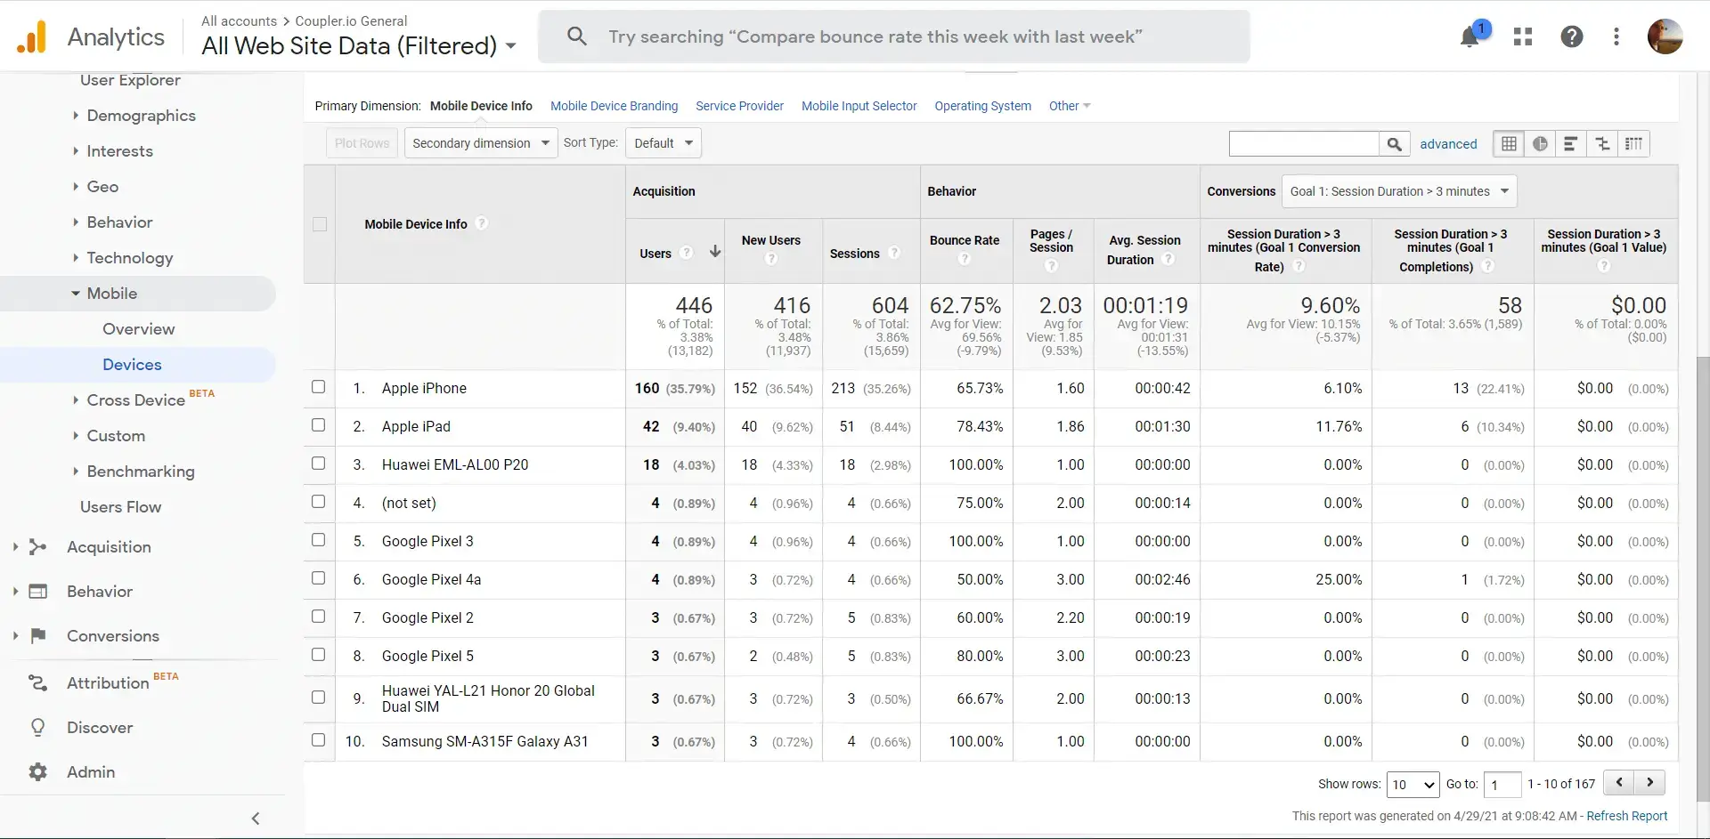1710x839 pixels.
Task: Check the Google Pixel 2 row checkbox
Action: coord(318,617)
